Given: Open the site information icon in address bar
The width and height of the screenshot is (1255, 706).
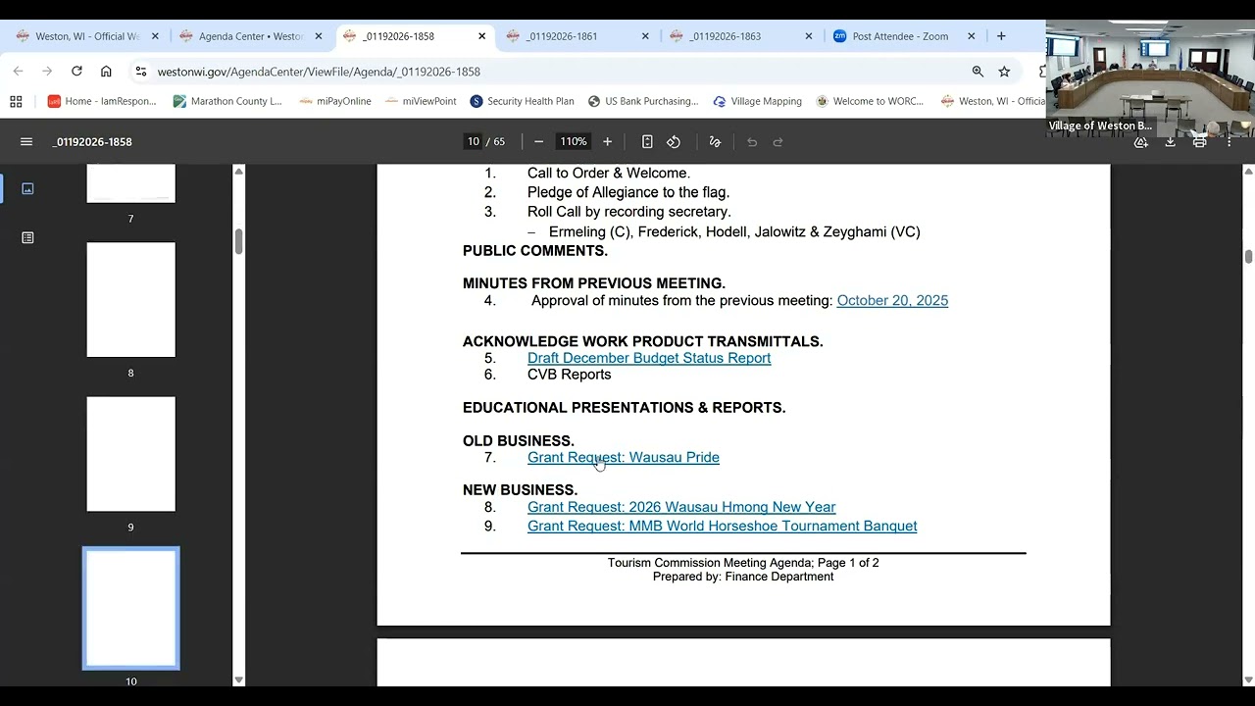Looking at the screenshot, I should 141,72.
